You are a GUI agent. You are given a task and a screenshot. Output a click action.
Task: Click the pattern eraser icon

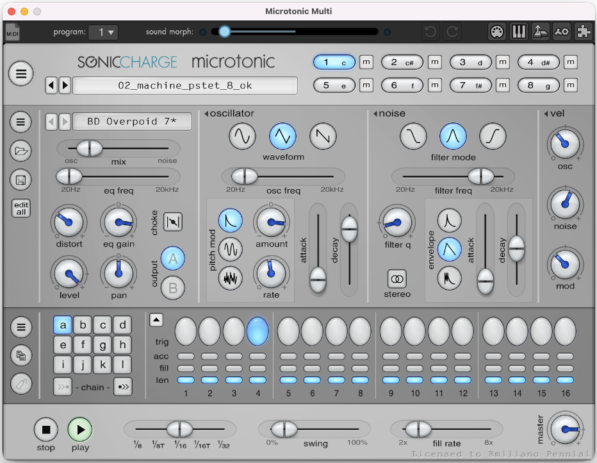coord(21,384)
